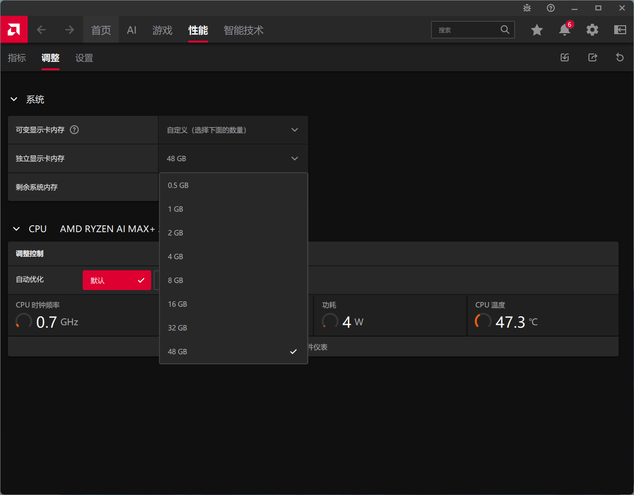Viewport: 634px width, 495px height.
Task: Click the help icon beside 可变显示卡内存
Action: (74, 130)
